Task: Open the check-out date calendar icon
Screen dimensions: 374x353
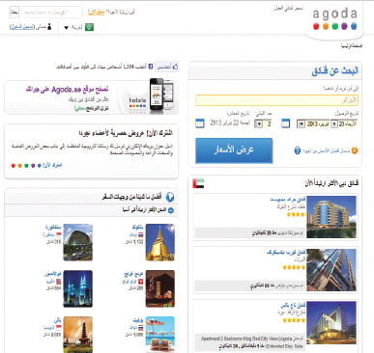Action: pyautogui.click(x=200, y=123)
